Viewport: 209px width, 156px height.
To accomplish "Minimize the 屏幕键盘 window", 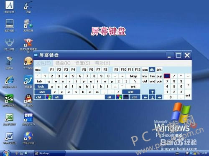I will click(x=169, y=55).
